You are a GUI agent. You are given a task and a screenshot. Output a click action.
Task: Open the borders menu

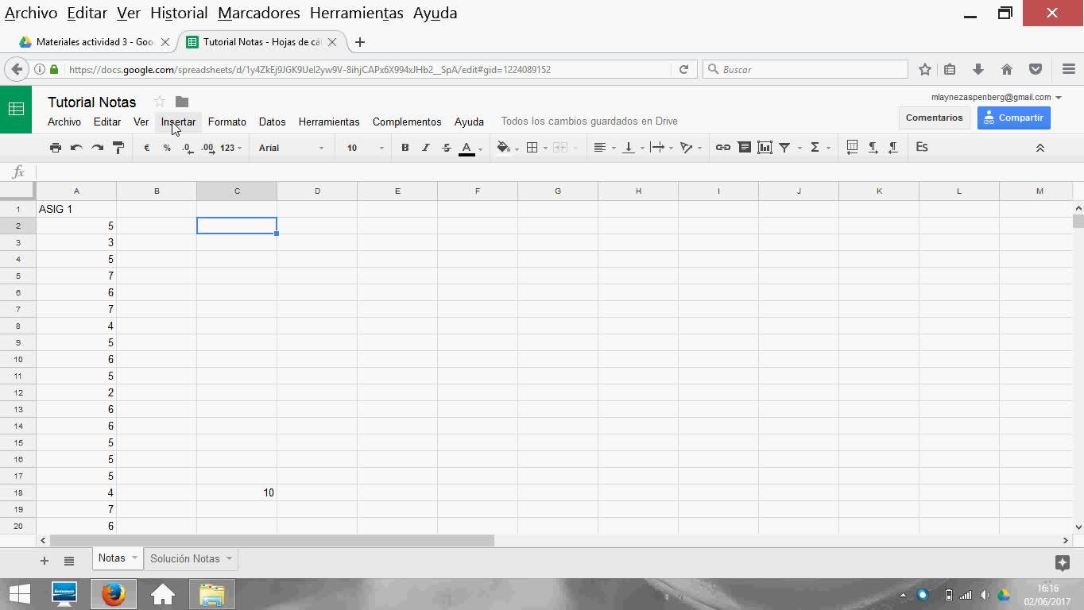[536, 148]
